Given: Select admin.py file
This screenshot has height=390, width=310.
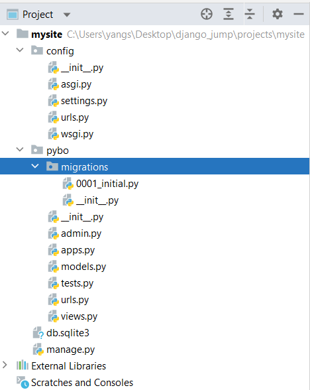Looking at the screenshot, I should coord(81,233).
